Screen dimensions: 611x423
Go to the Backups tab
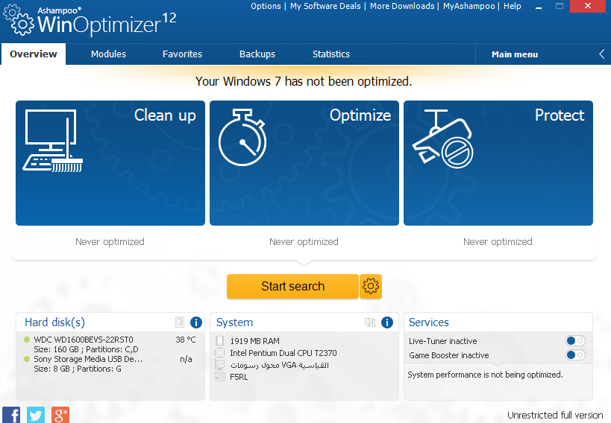pyautogui.click(x=257, y=54)
